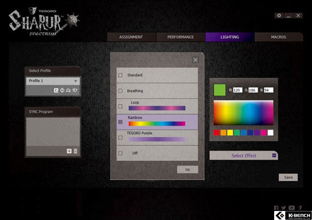The width and height of the screenshot is (312, 220).
Task: Click the Breathing effect label
Action: click(135, 91)
